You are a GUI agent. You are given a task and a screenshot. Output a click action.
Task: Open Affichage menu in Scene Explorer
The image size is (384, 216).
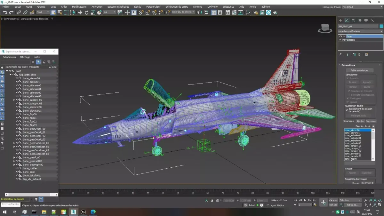tap(25, 57)
